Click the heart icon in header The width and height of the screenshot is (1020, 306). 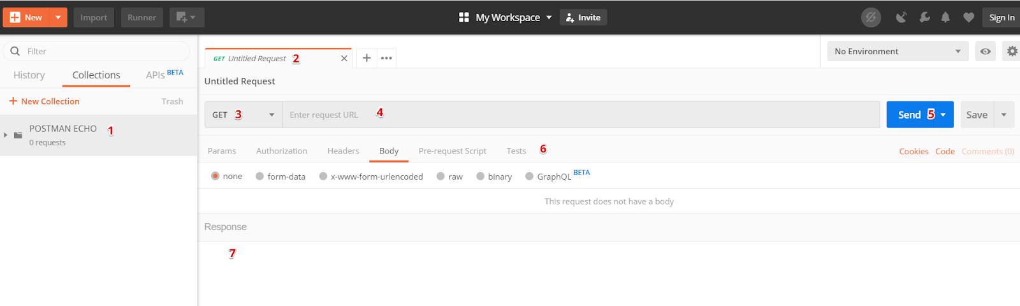(x=968, y=17)
